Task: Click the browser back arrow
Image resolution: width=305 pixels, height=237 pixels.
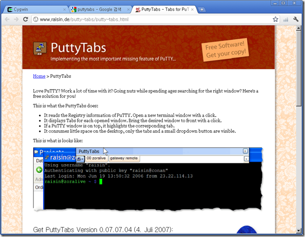Action: tap(7, 19)
